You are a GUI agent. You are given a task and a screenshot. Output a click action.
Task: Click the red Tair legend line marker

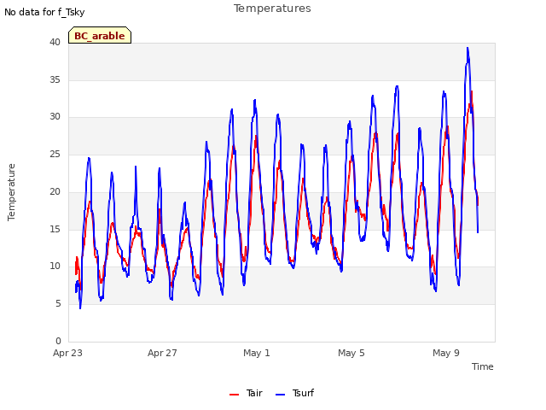click(x=234, y=395)
